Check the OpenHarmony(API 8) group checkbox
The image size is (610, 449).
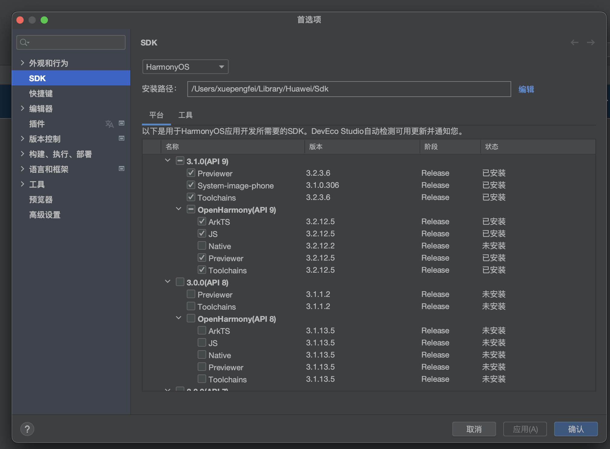[x=191, y=318]
